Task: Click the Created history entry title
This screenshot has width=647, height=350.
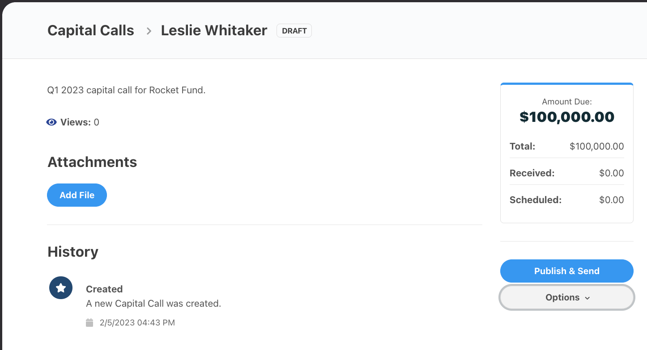Action: click(x=104, y=289)
